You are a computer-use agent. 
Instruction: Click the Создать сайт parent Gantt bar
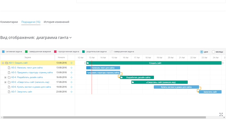tap(154, 63)
